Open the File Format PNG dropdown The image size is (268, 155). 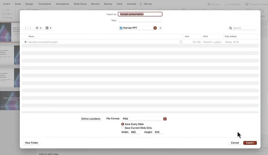click(144, 119)
